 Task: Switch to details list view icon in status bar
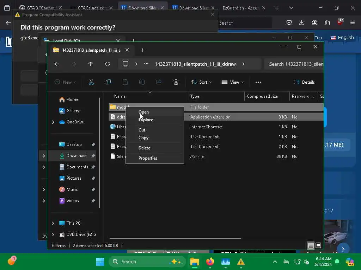(x=311, y=246)
